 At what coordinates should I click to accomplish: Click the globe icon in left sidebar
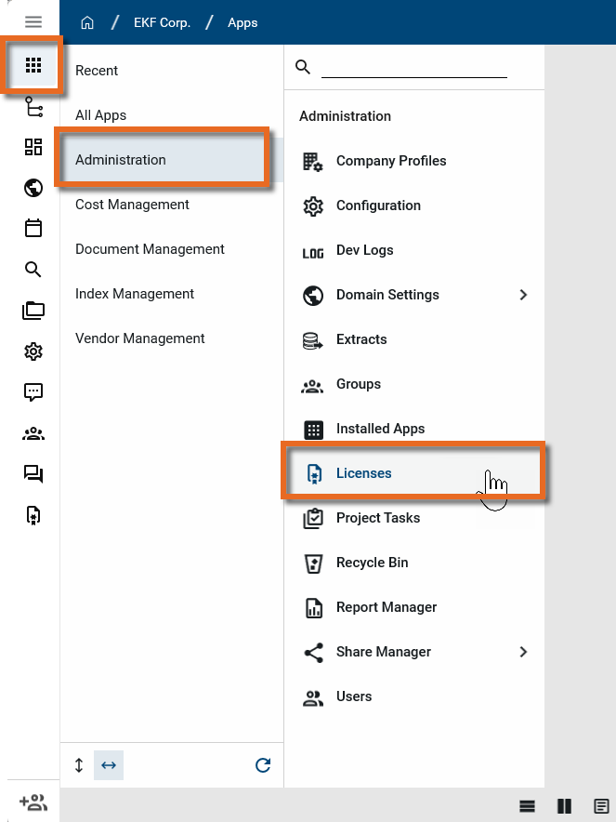tap(33, 189)
